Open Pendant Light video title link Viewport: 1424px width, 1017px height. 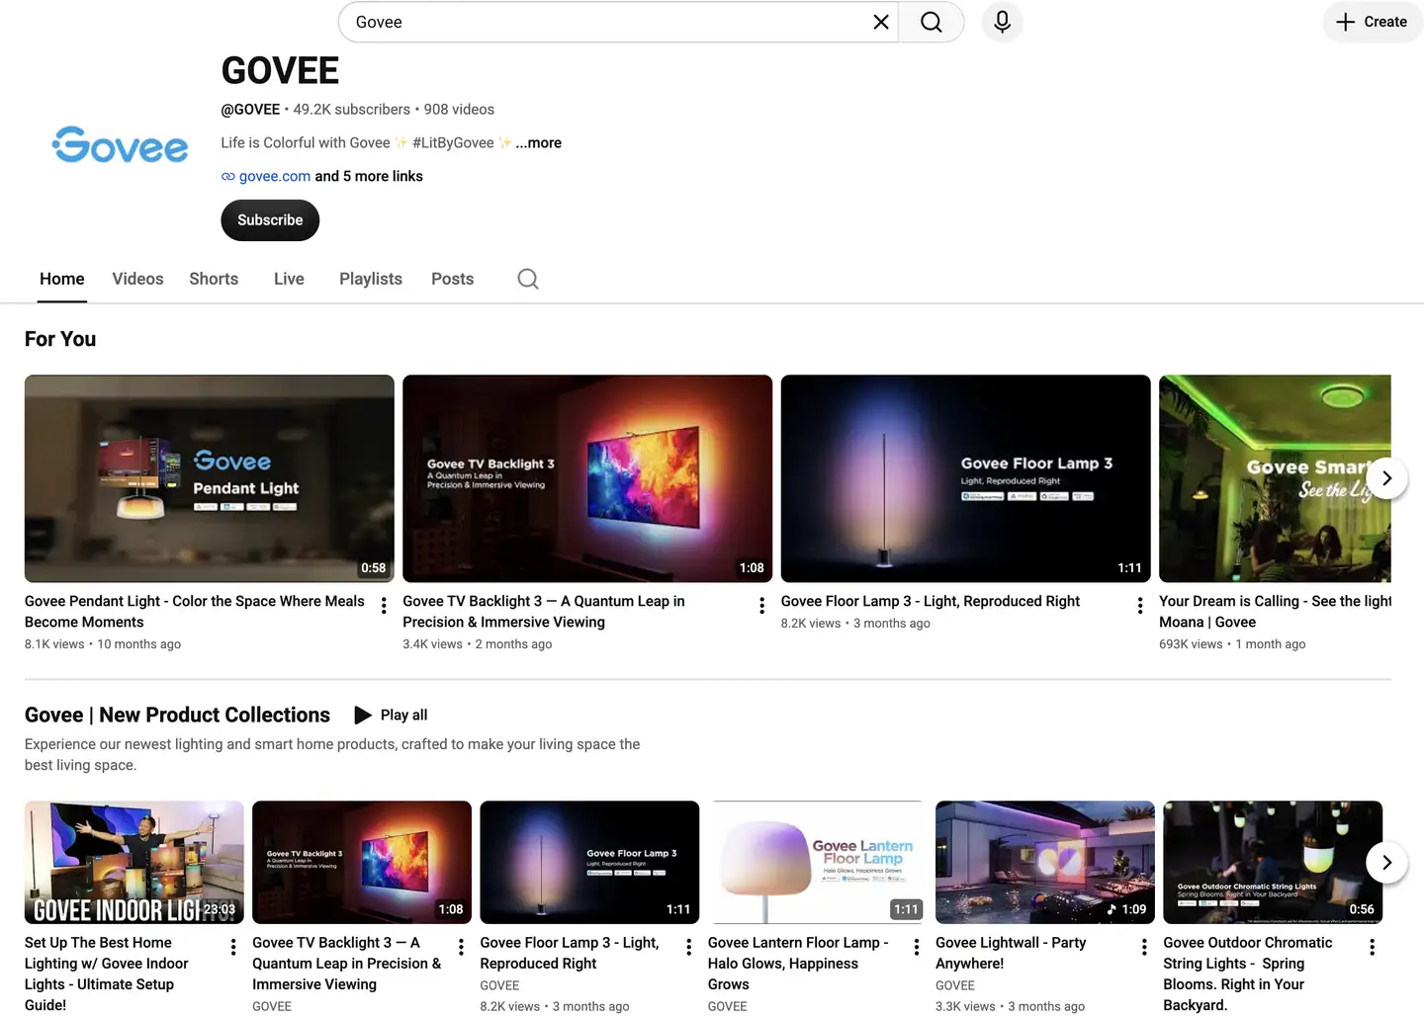pyautogui.click(x=195, y=612)
